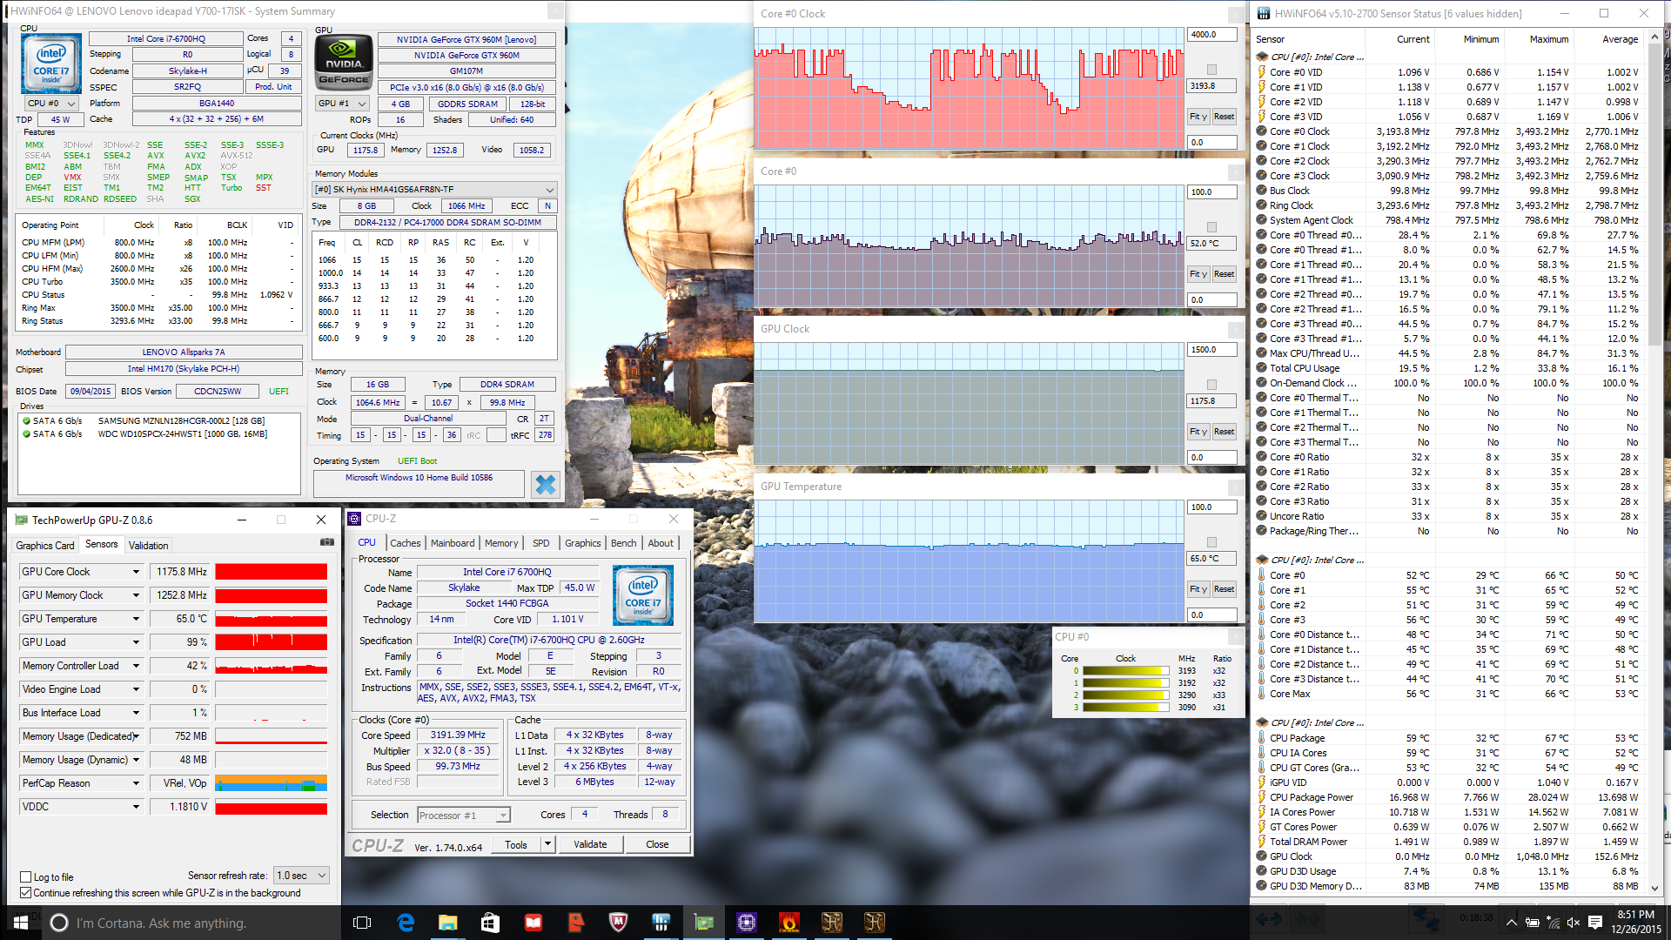Open McAfee shield icon in taskbar
Screen dimensions: 1671x940
click(x=618, y=923)
